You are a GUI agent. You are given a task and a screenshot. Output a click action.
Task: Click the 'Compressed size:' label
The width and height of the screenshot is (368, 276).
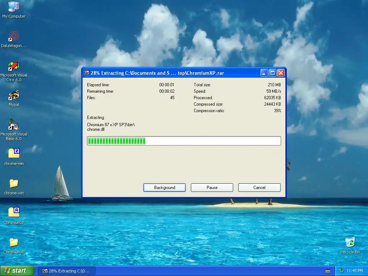pos(208,104)
